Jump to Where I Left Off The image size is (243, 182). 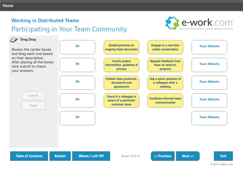tap(91, 156)
